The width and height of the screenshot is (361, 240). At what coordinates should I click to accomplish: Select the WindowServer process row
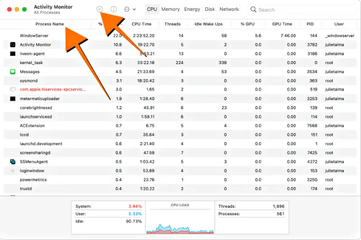(x=180, y=36)
